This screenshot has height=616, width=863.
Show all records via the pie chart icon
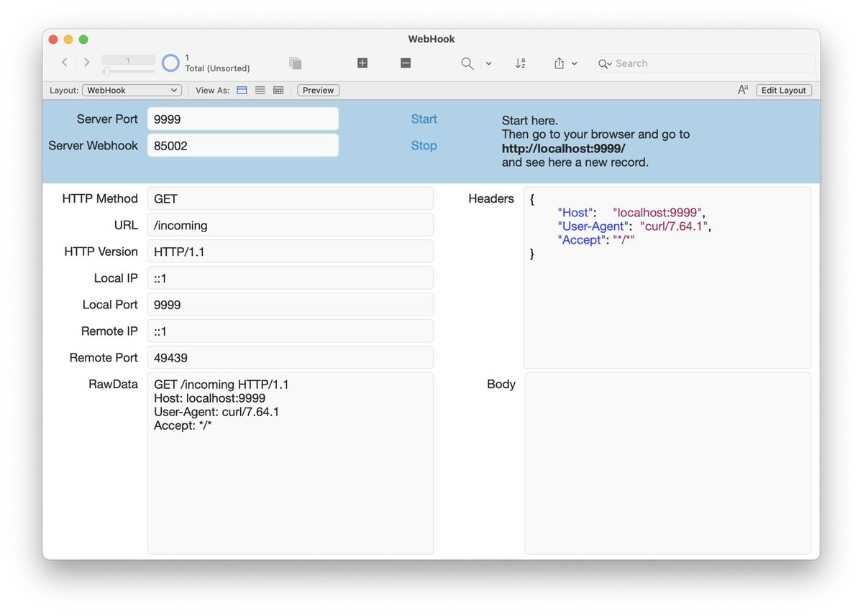pyautogui.click(x=170, y=63)
